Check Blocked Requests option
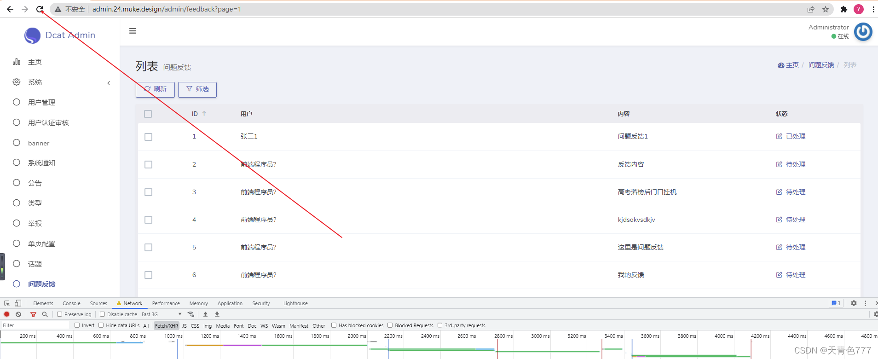Screen dimensions: 878x359 click(390, 325)
